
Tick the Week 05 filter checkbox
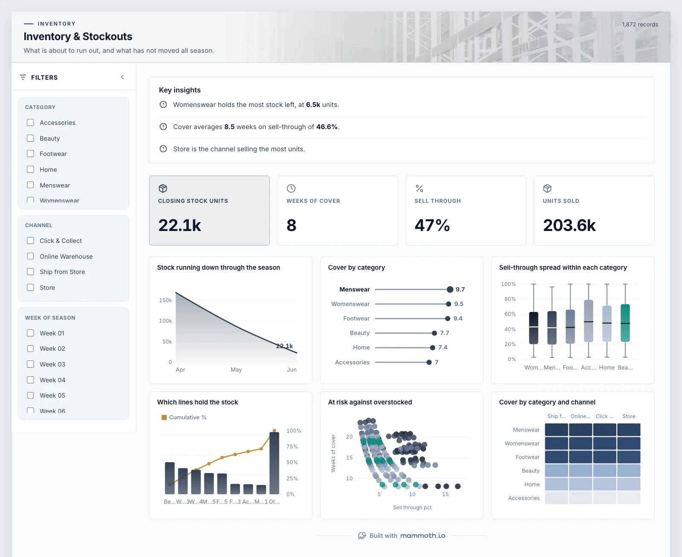pos(31,395)
